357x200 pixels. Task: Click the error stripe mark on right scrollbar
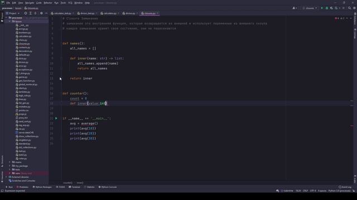[x=352, y=126]
